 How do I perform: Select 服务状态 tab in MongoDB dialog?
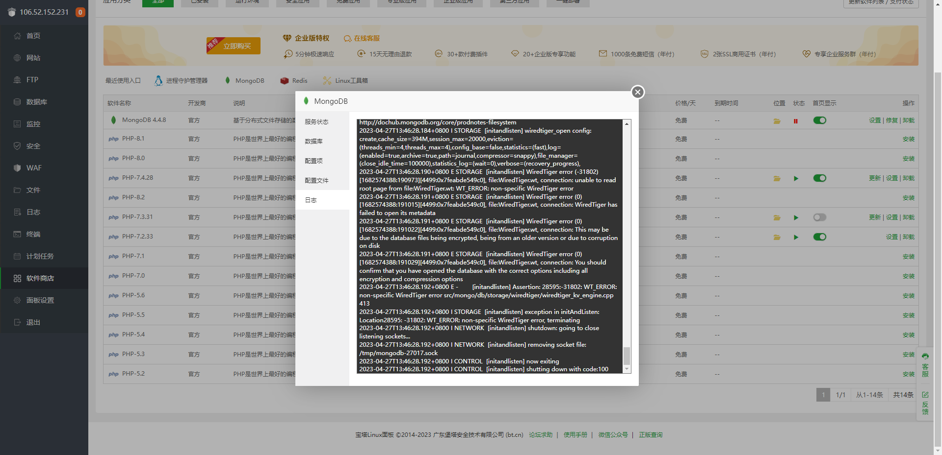point(322,122)
